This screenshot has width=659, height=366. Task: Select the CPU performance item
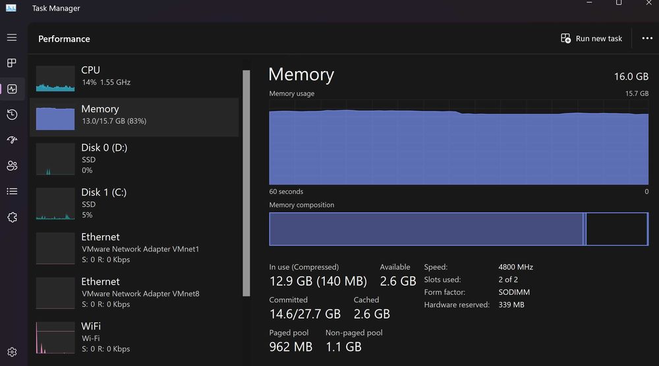[x=134, y=76]
